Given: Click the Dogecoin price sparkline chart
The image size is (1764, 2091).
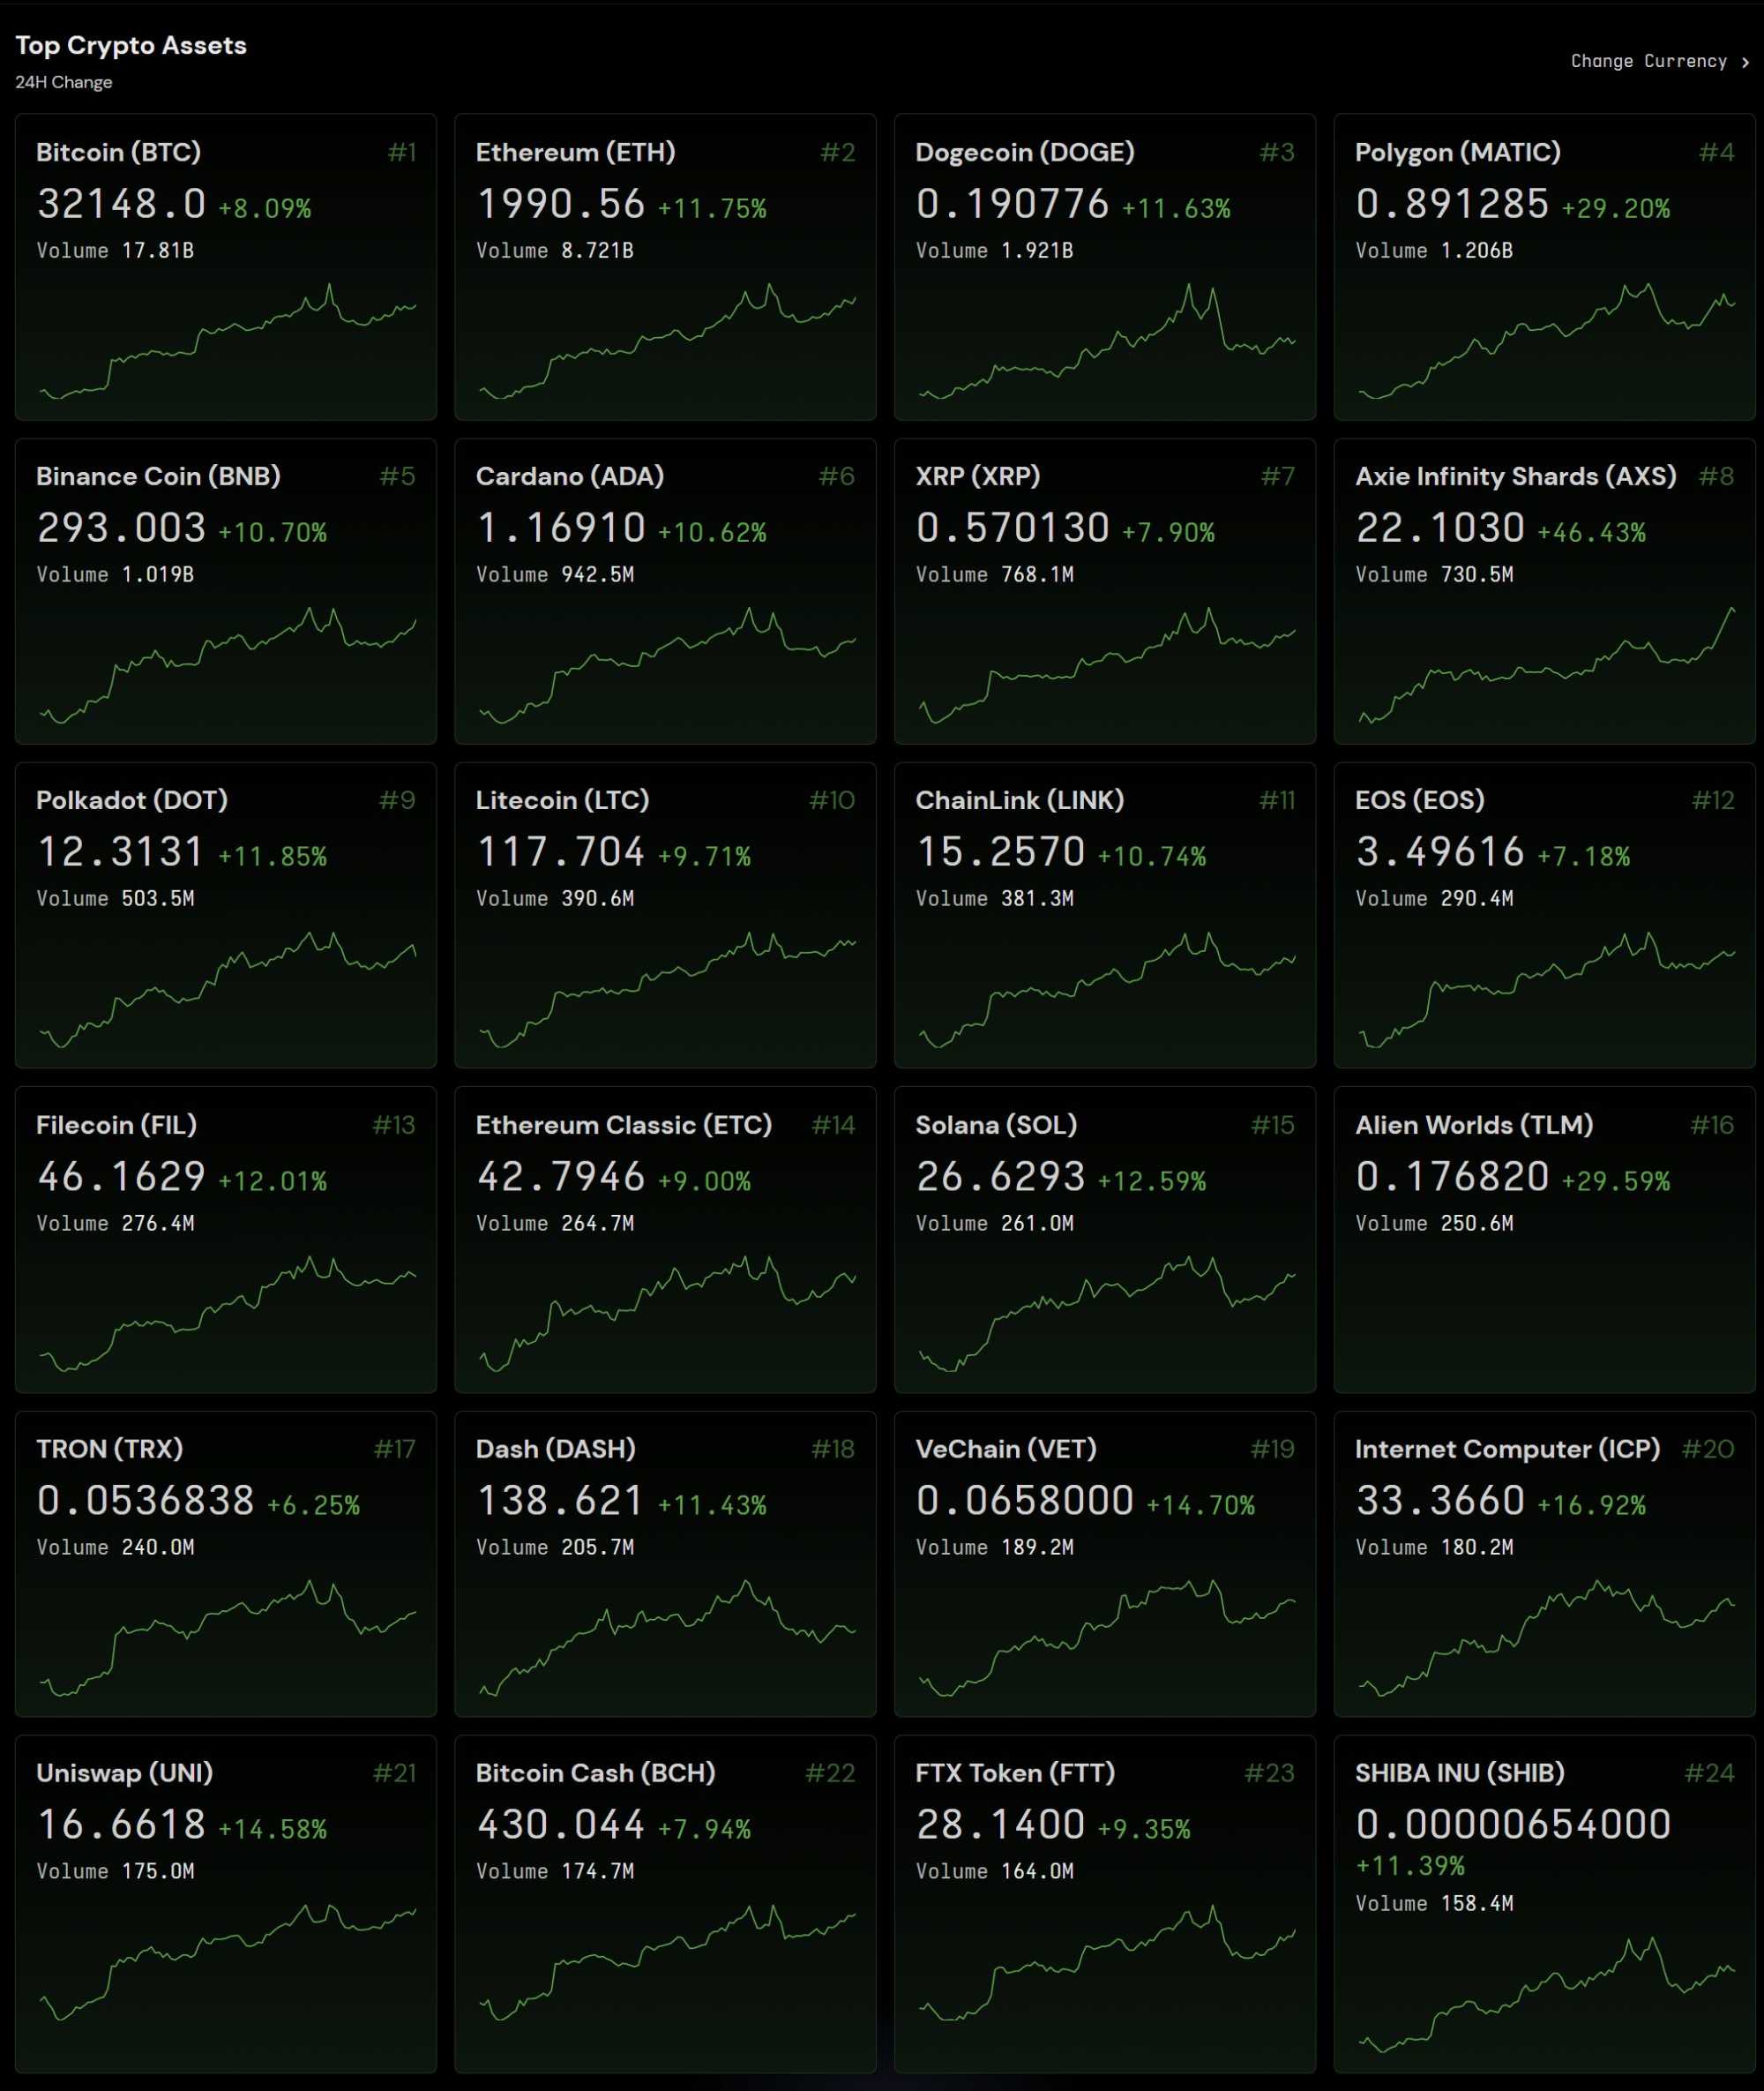Looking at the screenshot, I should (1106, 344).
